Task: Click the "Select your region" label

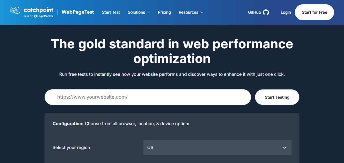Action: pyautogui.click(x=71, y=147)
